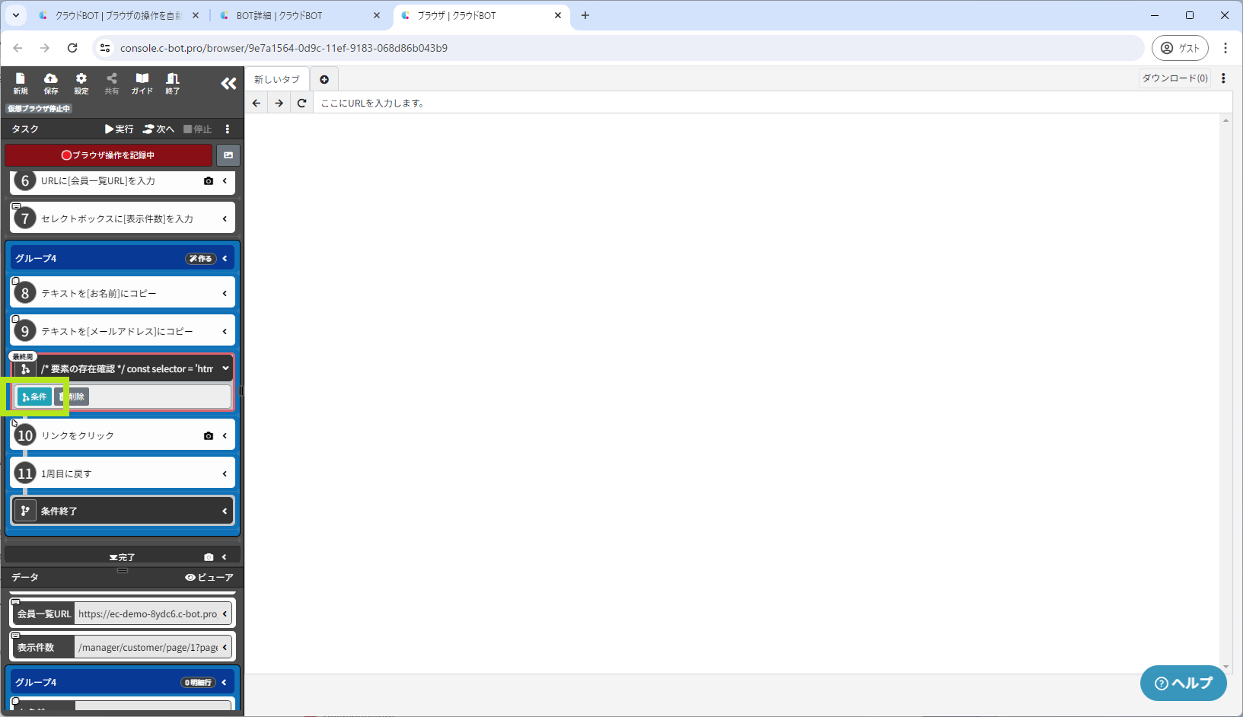
Task: Collapse the 要素の存在確認 condition dropdown
Action: pos(225,368)
